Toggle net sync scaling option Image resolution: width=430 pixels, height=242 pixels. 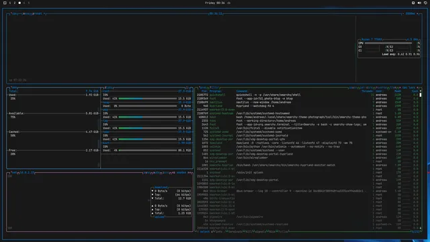[x=147, y=173]
